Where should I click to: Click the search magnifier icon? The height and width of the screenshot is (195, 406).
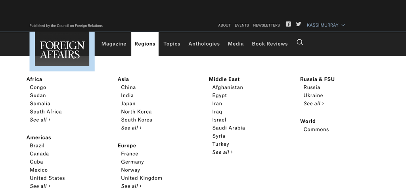pyautogui.click(x=300, y=42)
